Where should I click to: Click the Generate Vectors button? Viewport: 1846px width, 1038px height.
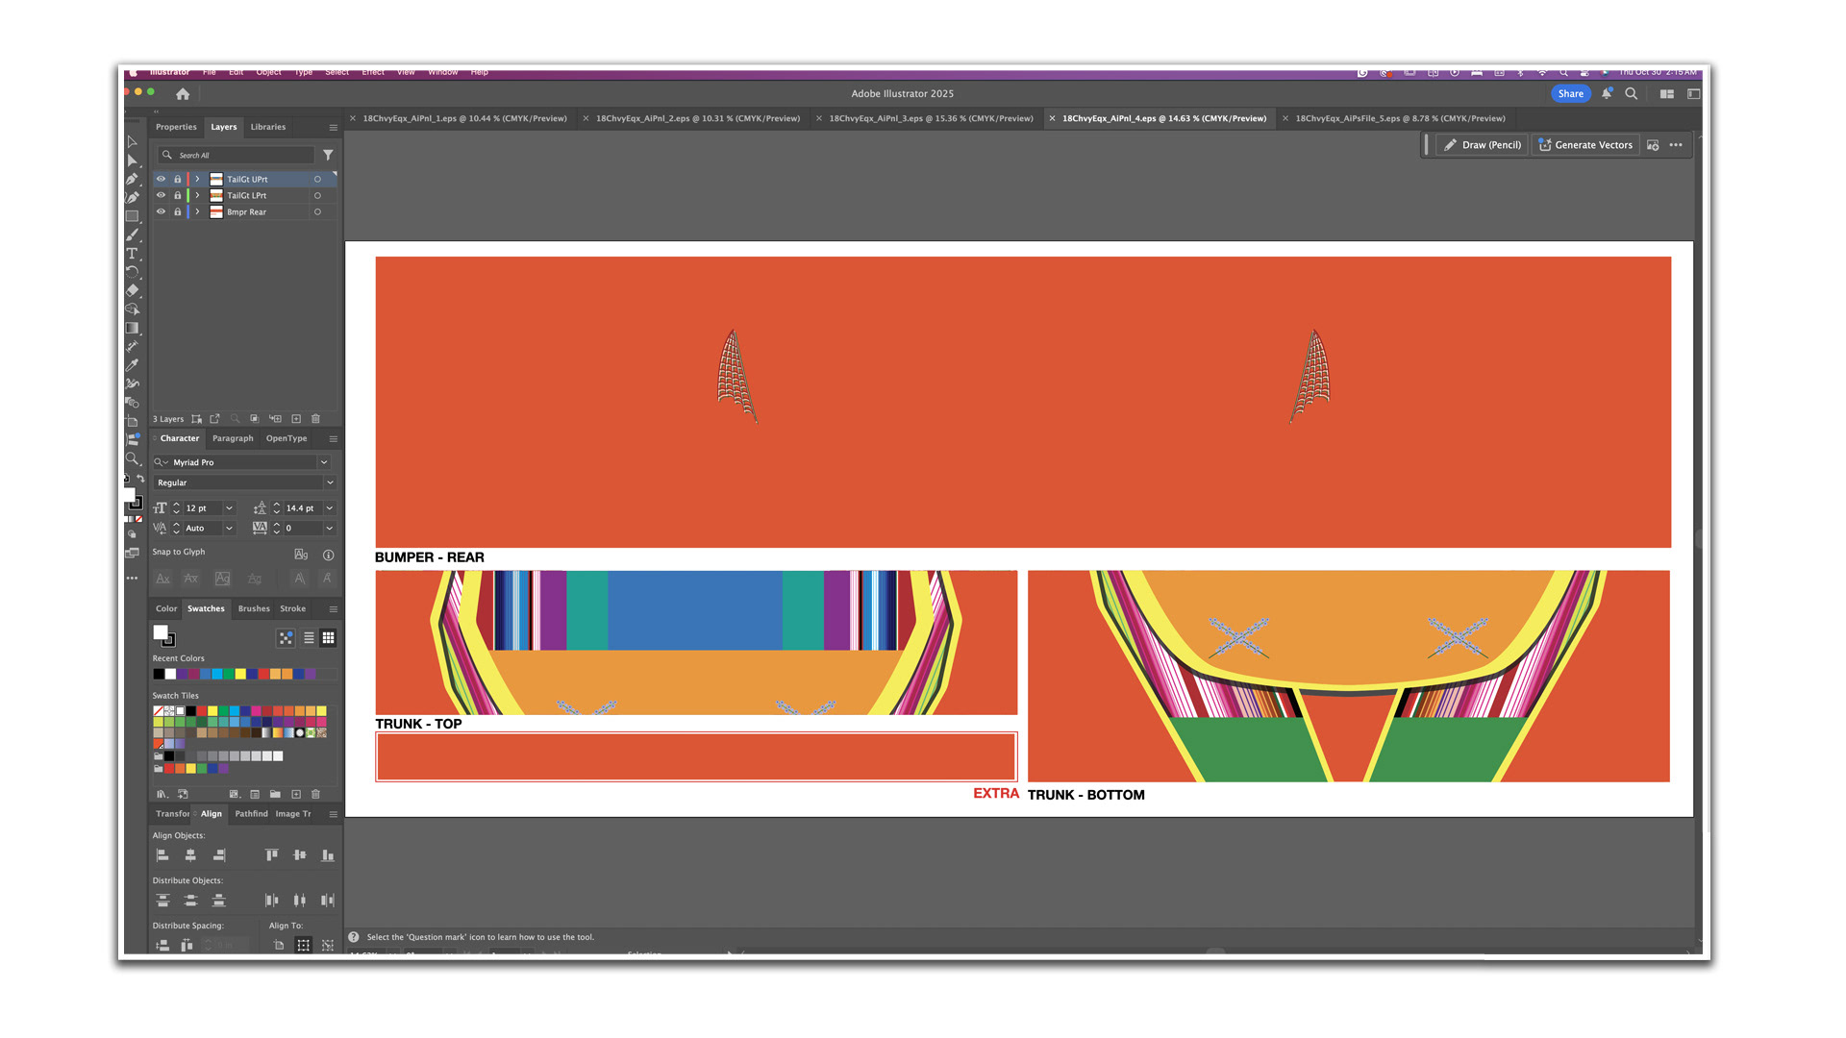1585,145
